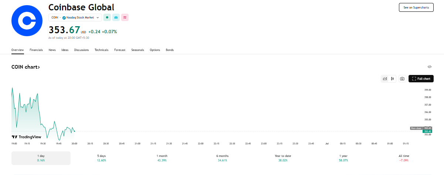Click the +0.07% price change value
444x175 pixels.
click(x=109, y=31)
